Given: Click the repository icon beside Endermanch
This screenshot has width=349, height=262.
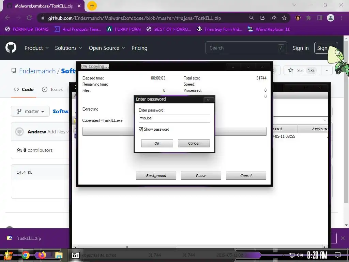Looking at the screenshot, I should pos(14,71).
